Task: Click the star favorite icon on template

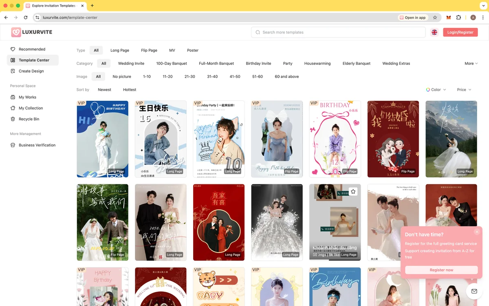Action: coord(353,191)
